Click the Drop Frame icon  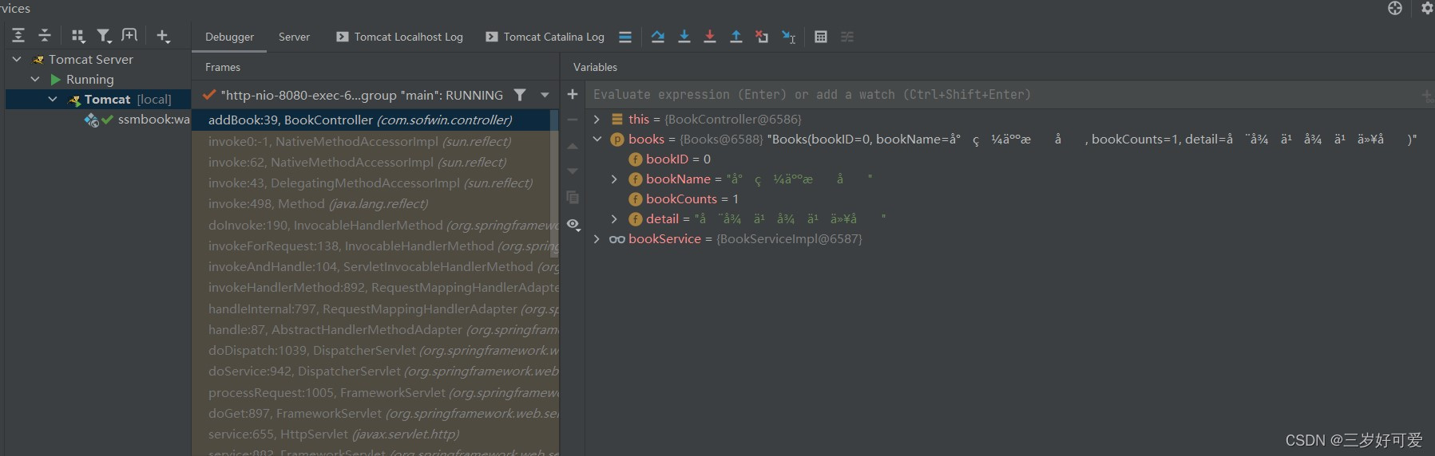tap(762, 37)
